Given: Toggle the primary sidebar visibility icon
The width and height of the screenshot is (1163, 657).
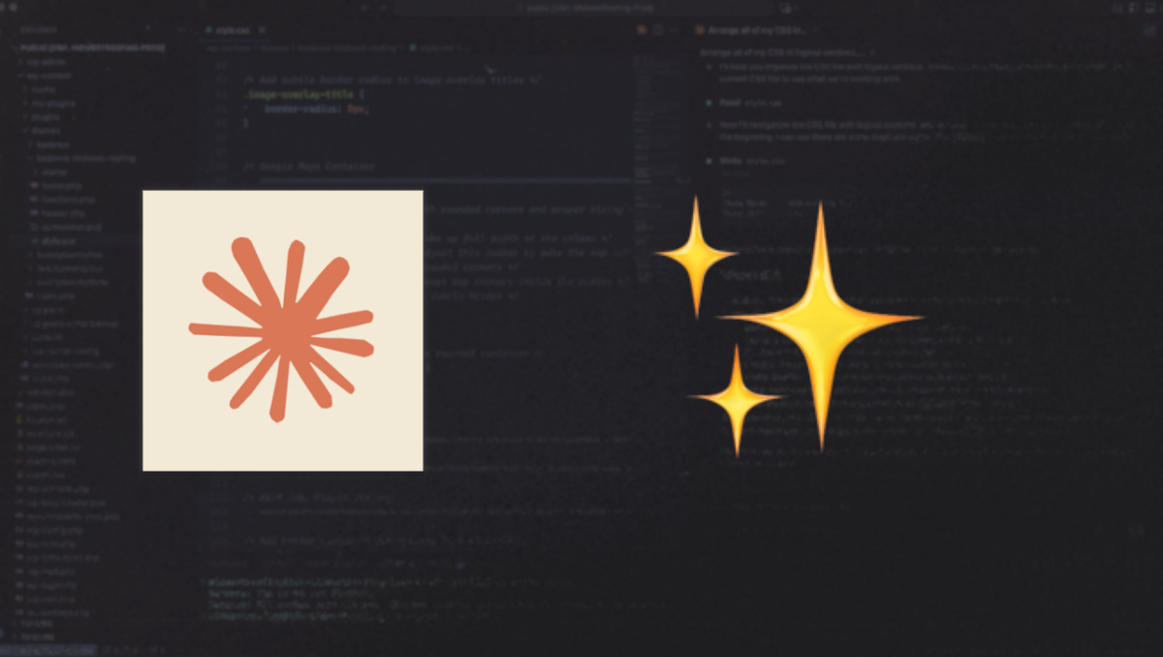Looking at the screenshot, I should 1117,8.
